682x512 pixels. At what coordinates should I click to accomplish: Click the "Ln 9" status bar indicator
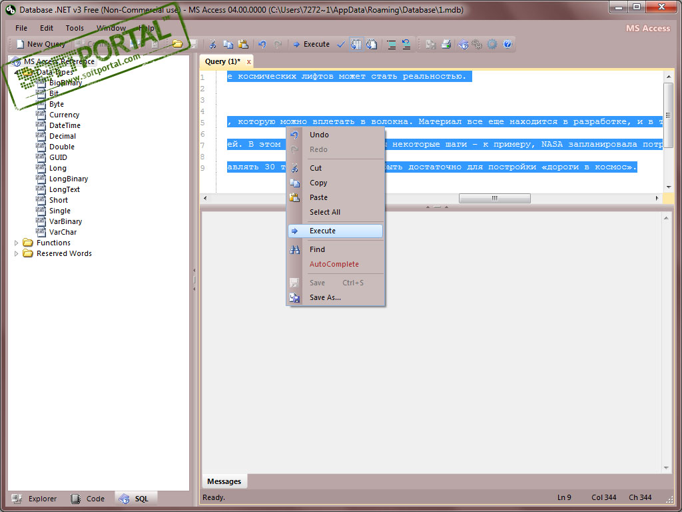(x=564, y=497)
